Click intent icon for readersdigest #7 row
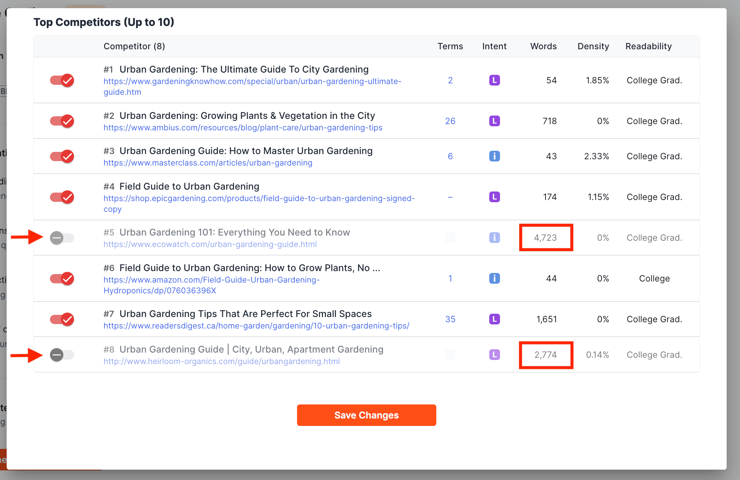Image resolution: width=740 pixels, height=480 pixels. pos(494,319)
